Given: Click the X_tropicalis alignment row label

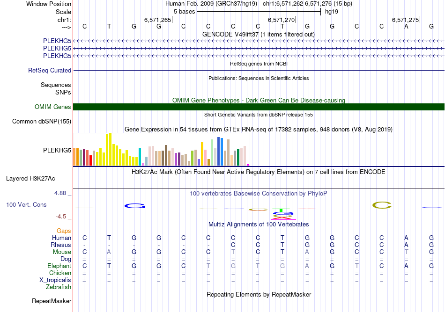Looking at the screenshot, I should tap(55, 280).
